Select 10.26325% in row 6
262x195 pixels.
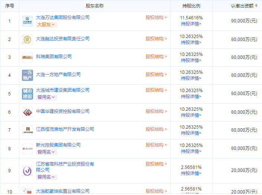(191, 109)
